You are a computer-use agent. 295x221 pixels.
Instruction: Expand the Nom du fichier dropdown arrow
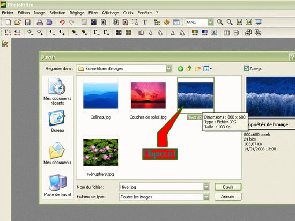pyautogui.click(x=206, y=187)
